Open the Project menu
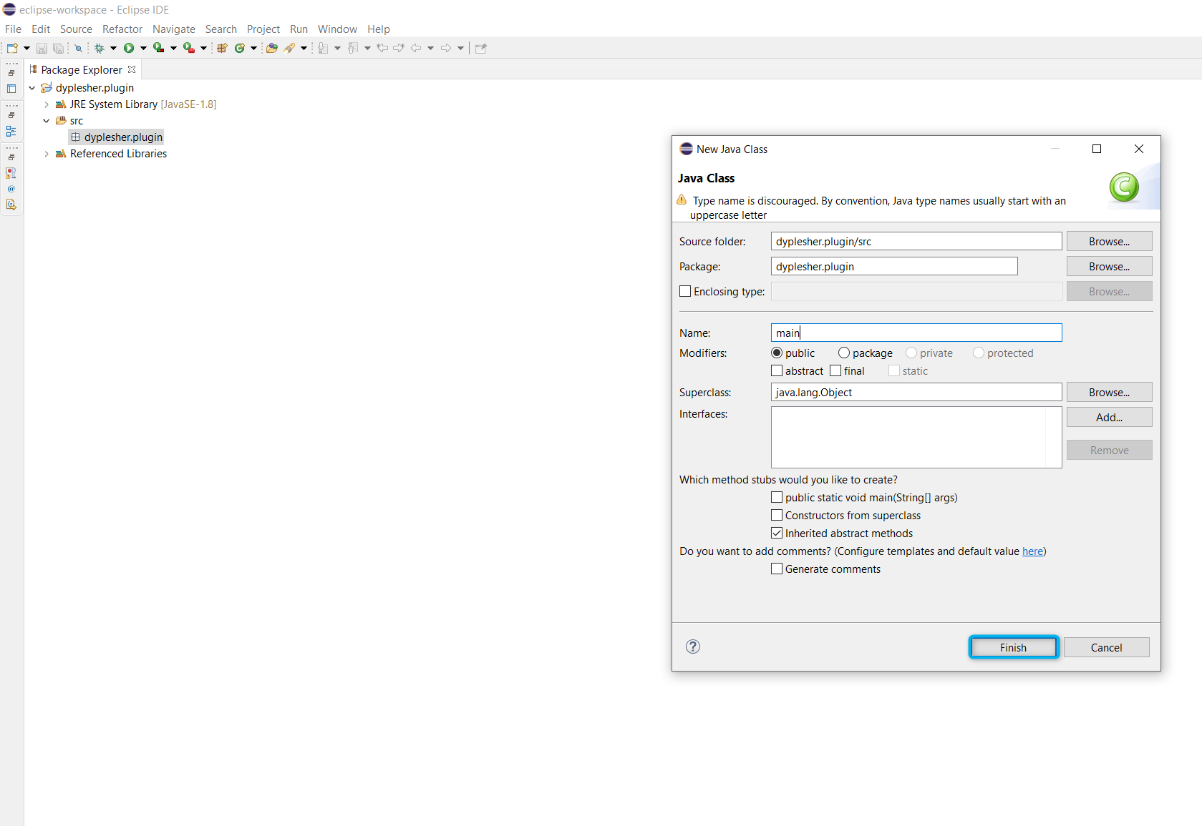Image resolution: width=1202 pixels, height=826 pixels. tap(263, 29)
